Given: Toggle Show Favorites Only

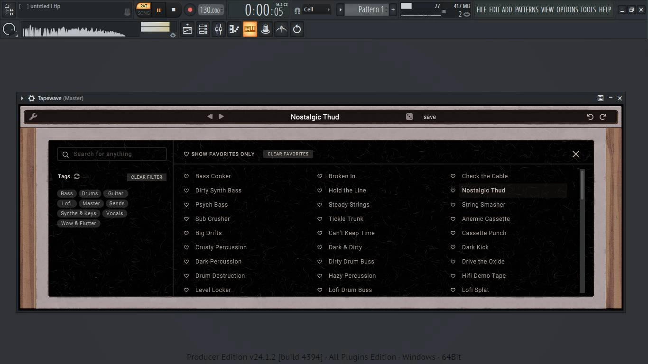Looking at the screenshot, I should tap(219, 154).
